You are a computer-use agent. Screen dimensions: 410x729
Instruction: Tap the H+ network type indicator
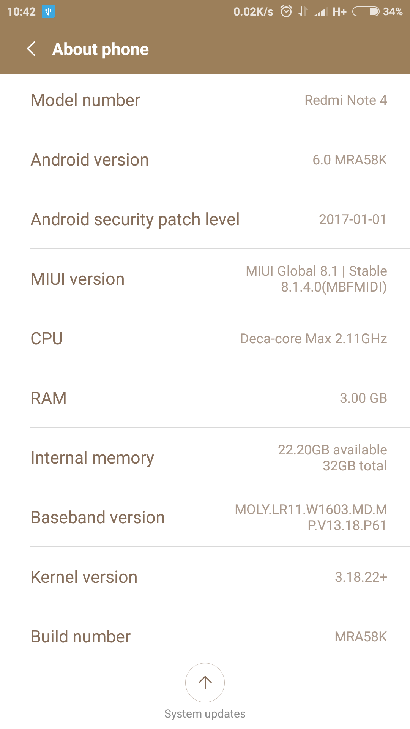(339, 12)
